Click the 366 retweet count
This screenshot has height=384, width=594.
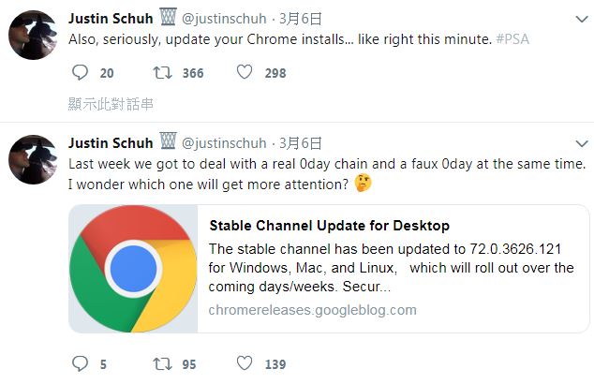coord(193,73)
